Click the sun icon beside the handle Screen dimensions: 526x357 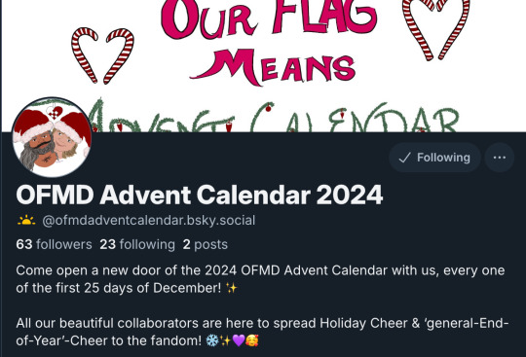click(x=26, y=221)
